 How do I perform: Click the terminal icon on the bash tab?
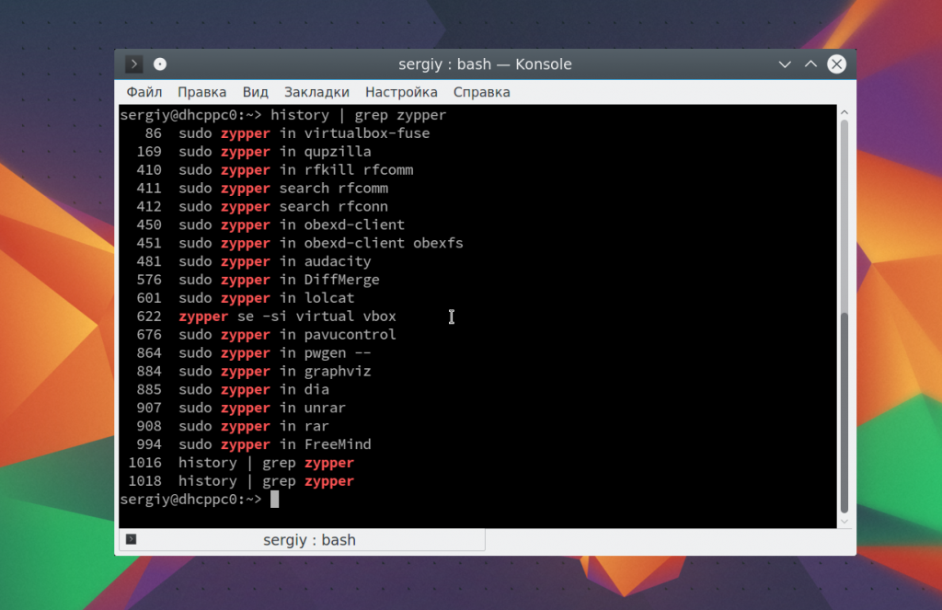tap(132, 539)
